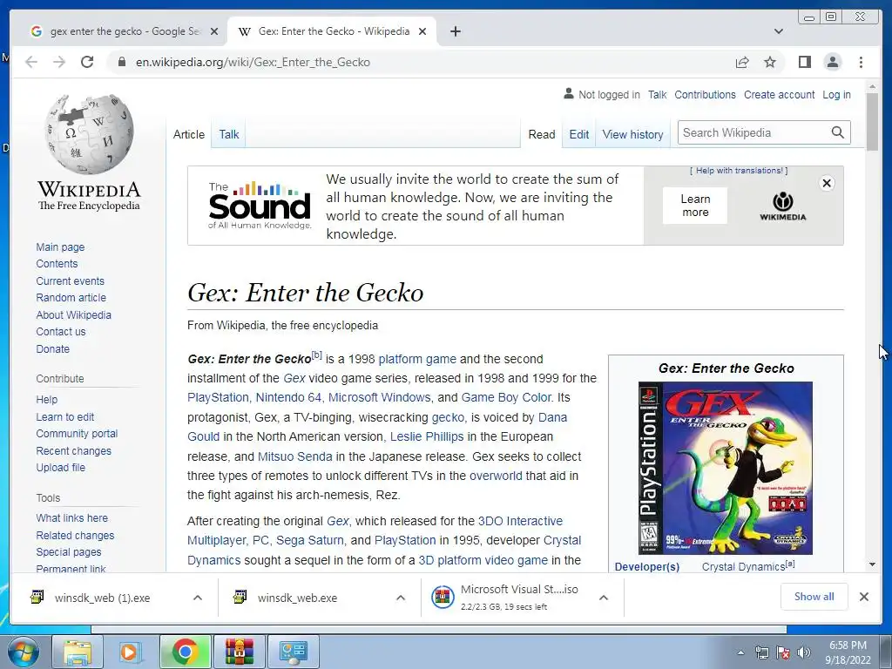Follow the Nintendo 64 link
892x669 pixels.
tap(288, 397)
